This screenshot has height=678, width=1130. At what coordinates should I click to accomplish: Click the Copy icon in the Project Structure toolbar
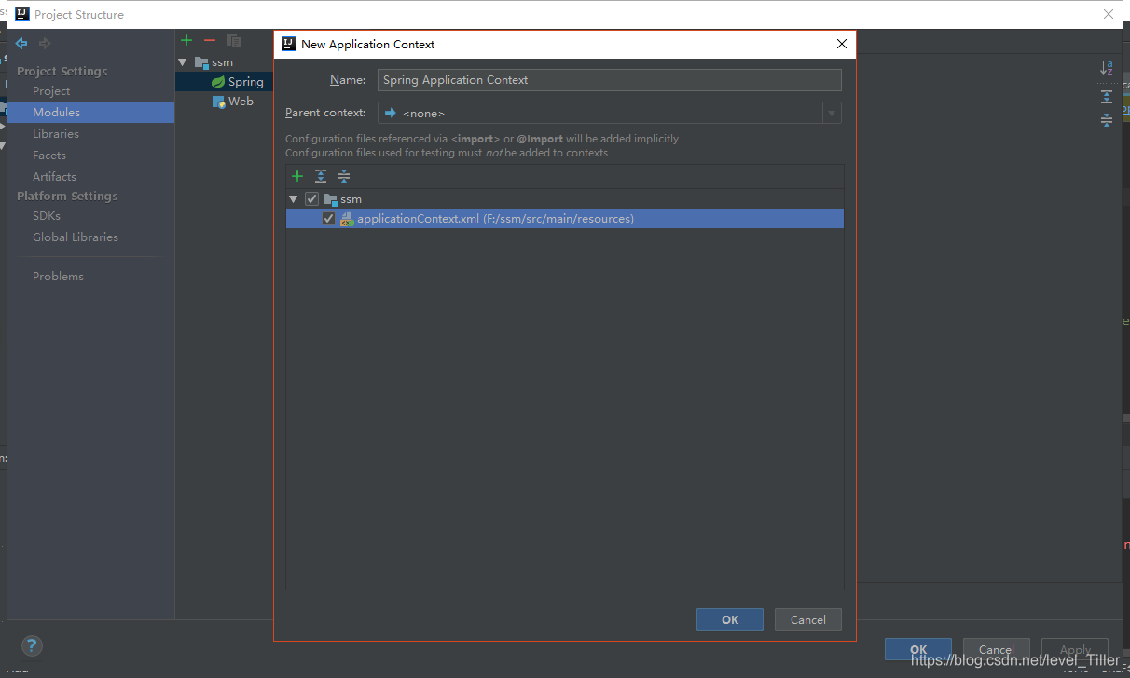[x=234, y=40]
